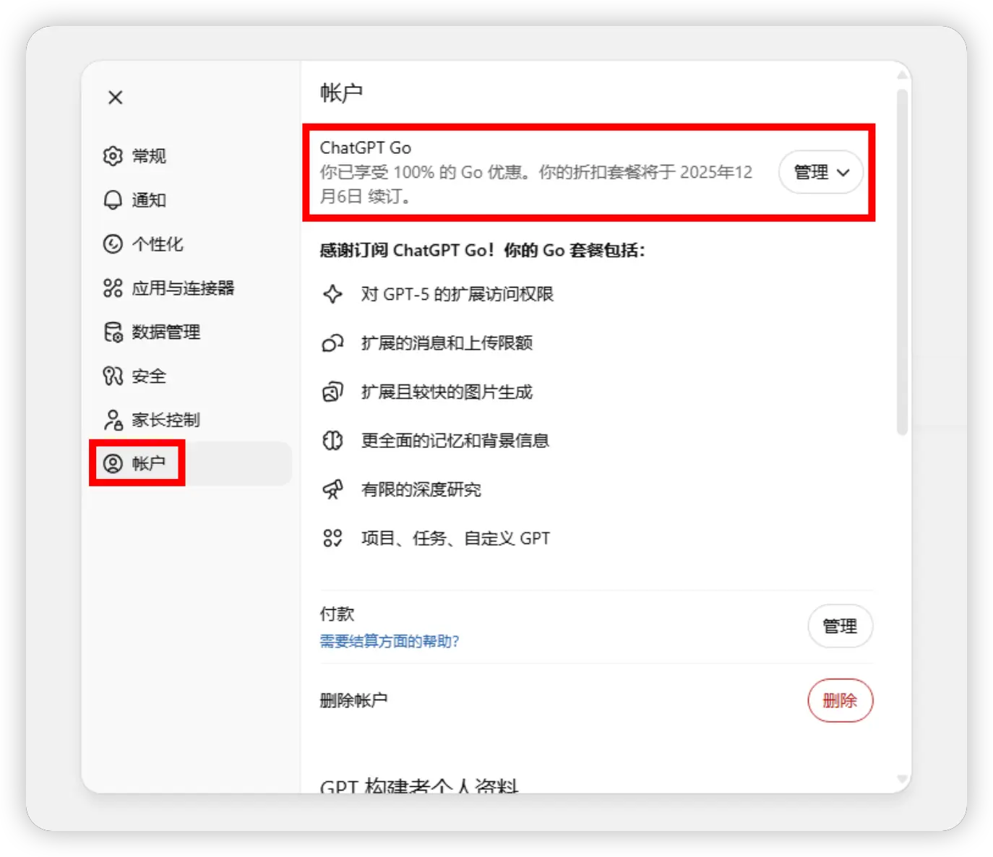Click the settings panel vertical scrollbar
Viewport: 993px width, 857px height.
(902, 262)
